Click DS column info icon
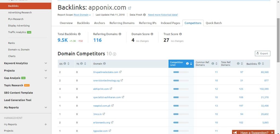The height and width of the screenshot is (134, 280). click(x=65, y=64)
